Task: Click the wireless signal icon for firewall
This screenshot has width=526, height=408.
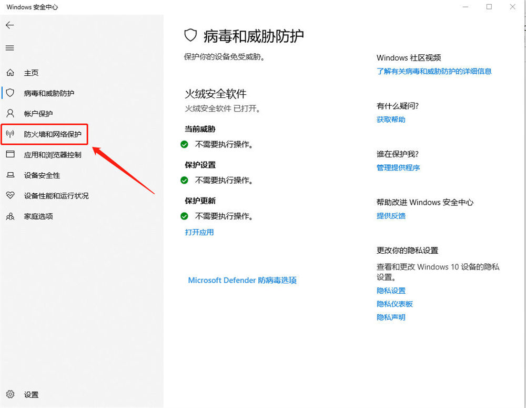Action: 11,134
